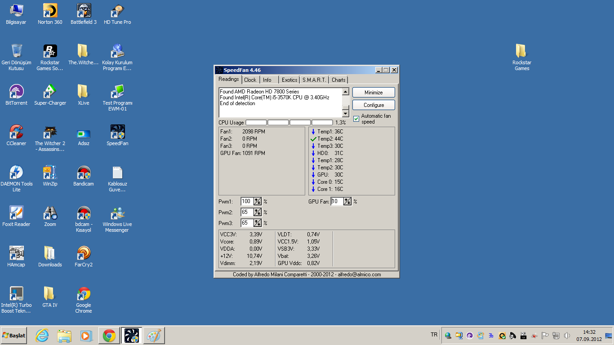
Task: Click the Başlat start button
Action: [14, 336]
